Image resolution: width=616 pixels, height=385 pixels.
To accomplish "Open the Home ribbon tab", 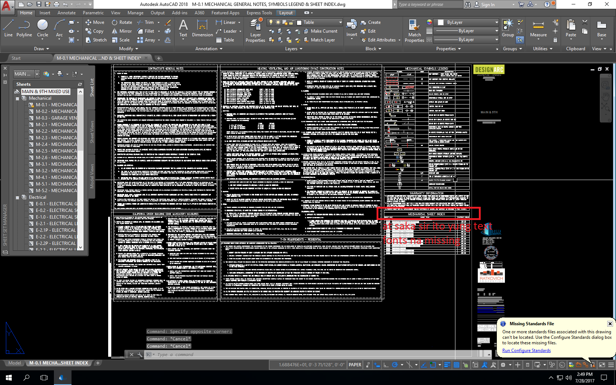I will pos(26,13).
